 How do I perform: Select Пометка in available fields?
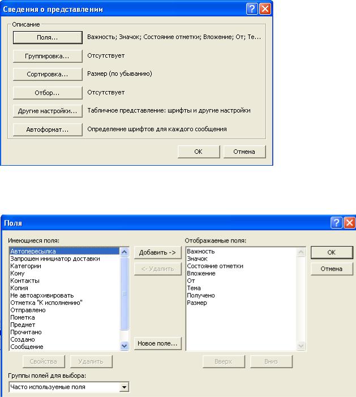(x=65, y=317)
